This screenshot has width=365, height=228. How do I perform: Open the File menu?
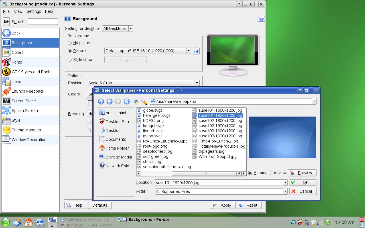[x=6, y=11]
